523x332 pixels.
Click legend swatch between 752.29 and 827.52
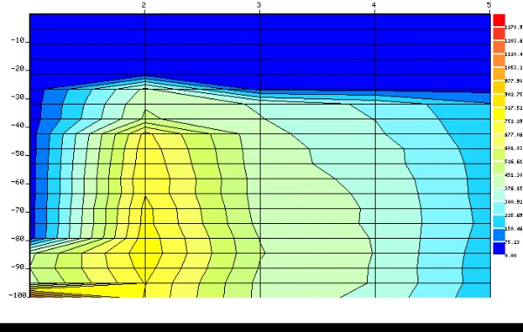click(x=499, y=114)
